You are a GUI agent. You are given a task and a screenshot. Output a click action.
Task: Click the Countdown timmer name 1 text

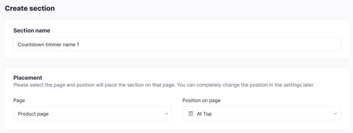(49, 45)
